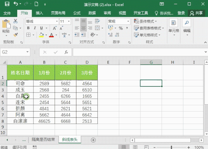Center text horizontally
208x149 pixels.
(x=84, y=28)
